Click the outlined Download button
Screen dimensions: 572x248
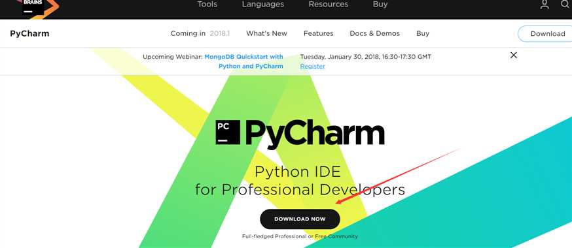point(545,34)
